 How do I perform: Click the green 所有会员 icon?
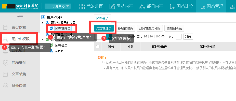click(x=51, y=45)
